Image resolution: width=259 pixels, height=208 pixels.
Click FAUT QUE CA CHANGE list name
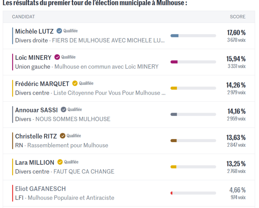click(x=84, y=172)
